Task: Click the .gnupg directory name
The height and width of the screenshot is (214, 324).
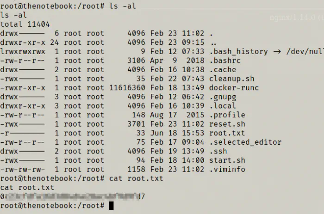Action: coord(223,97)
